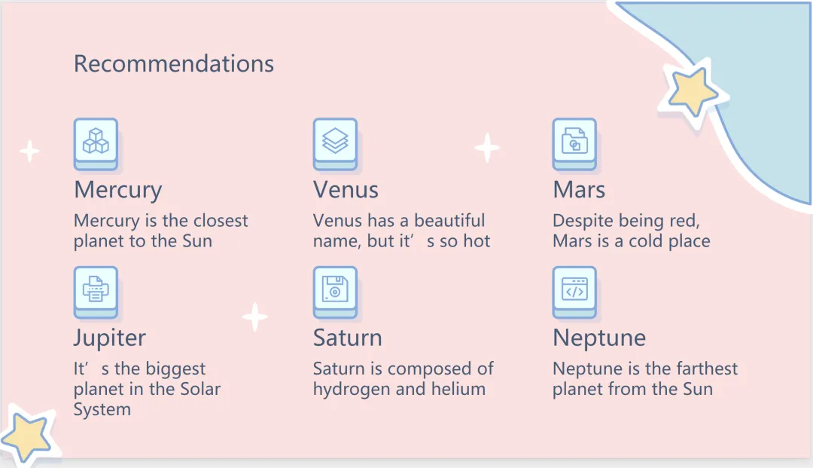
Task: Click the white sparkle between Venus and Mars
Action: pos(487,148)
